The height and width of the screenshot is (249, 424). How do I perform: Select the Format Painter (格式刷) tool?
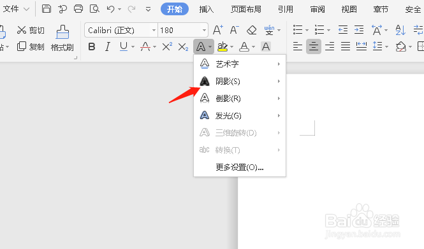pos(62,38)
